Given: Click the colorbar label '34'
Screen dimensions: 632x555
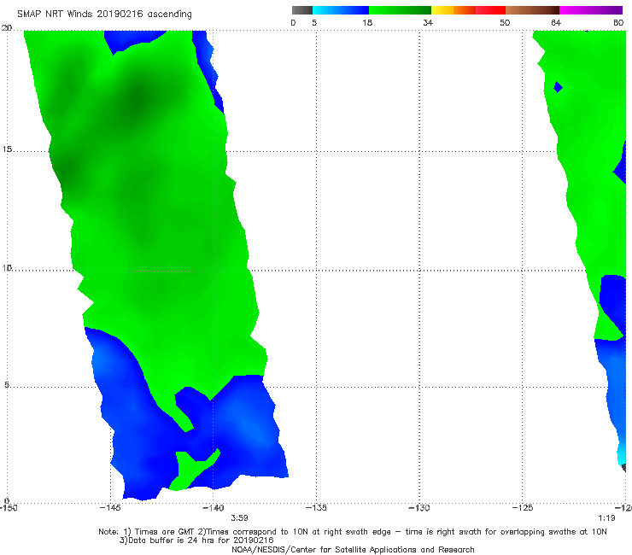Looking at the screenshot, I should (428, 22).
